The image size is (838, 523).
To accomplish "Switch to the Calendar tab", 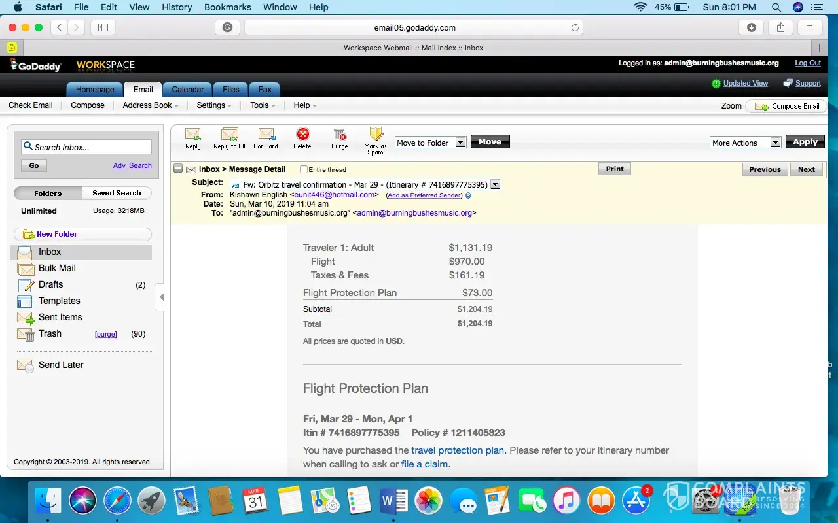I will coord(187,90).
